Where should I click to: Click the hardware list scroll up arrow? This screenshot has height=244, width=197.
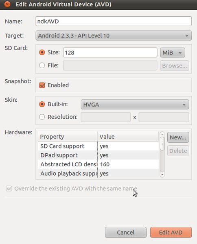(162, 134)
